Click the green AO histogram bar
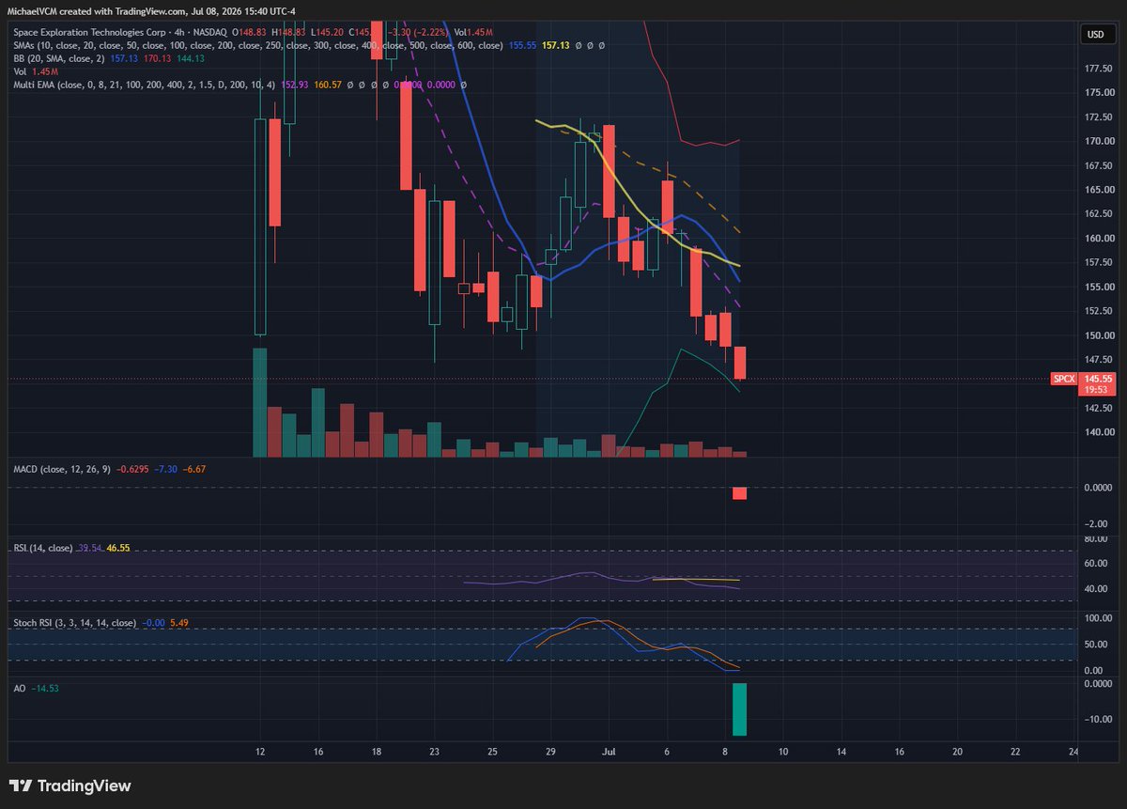The height and width of the screenshot is (809, 1127). (739, 709)
